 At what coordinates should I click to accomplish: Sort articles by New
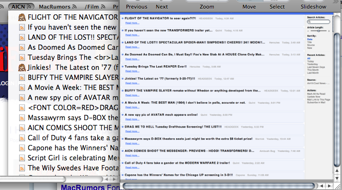(x=309, y=48)
